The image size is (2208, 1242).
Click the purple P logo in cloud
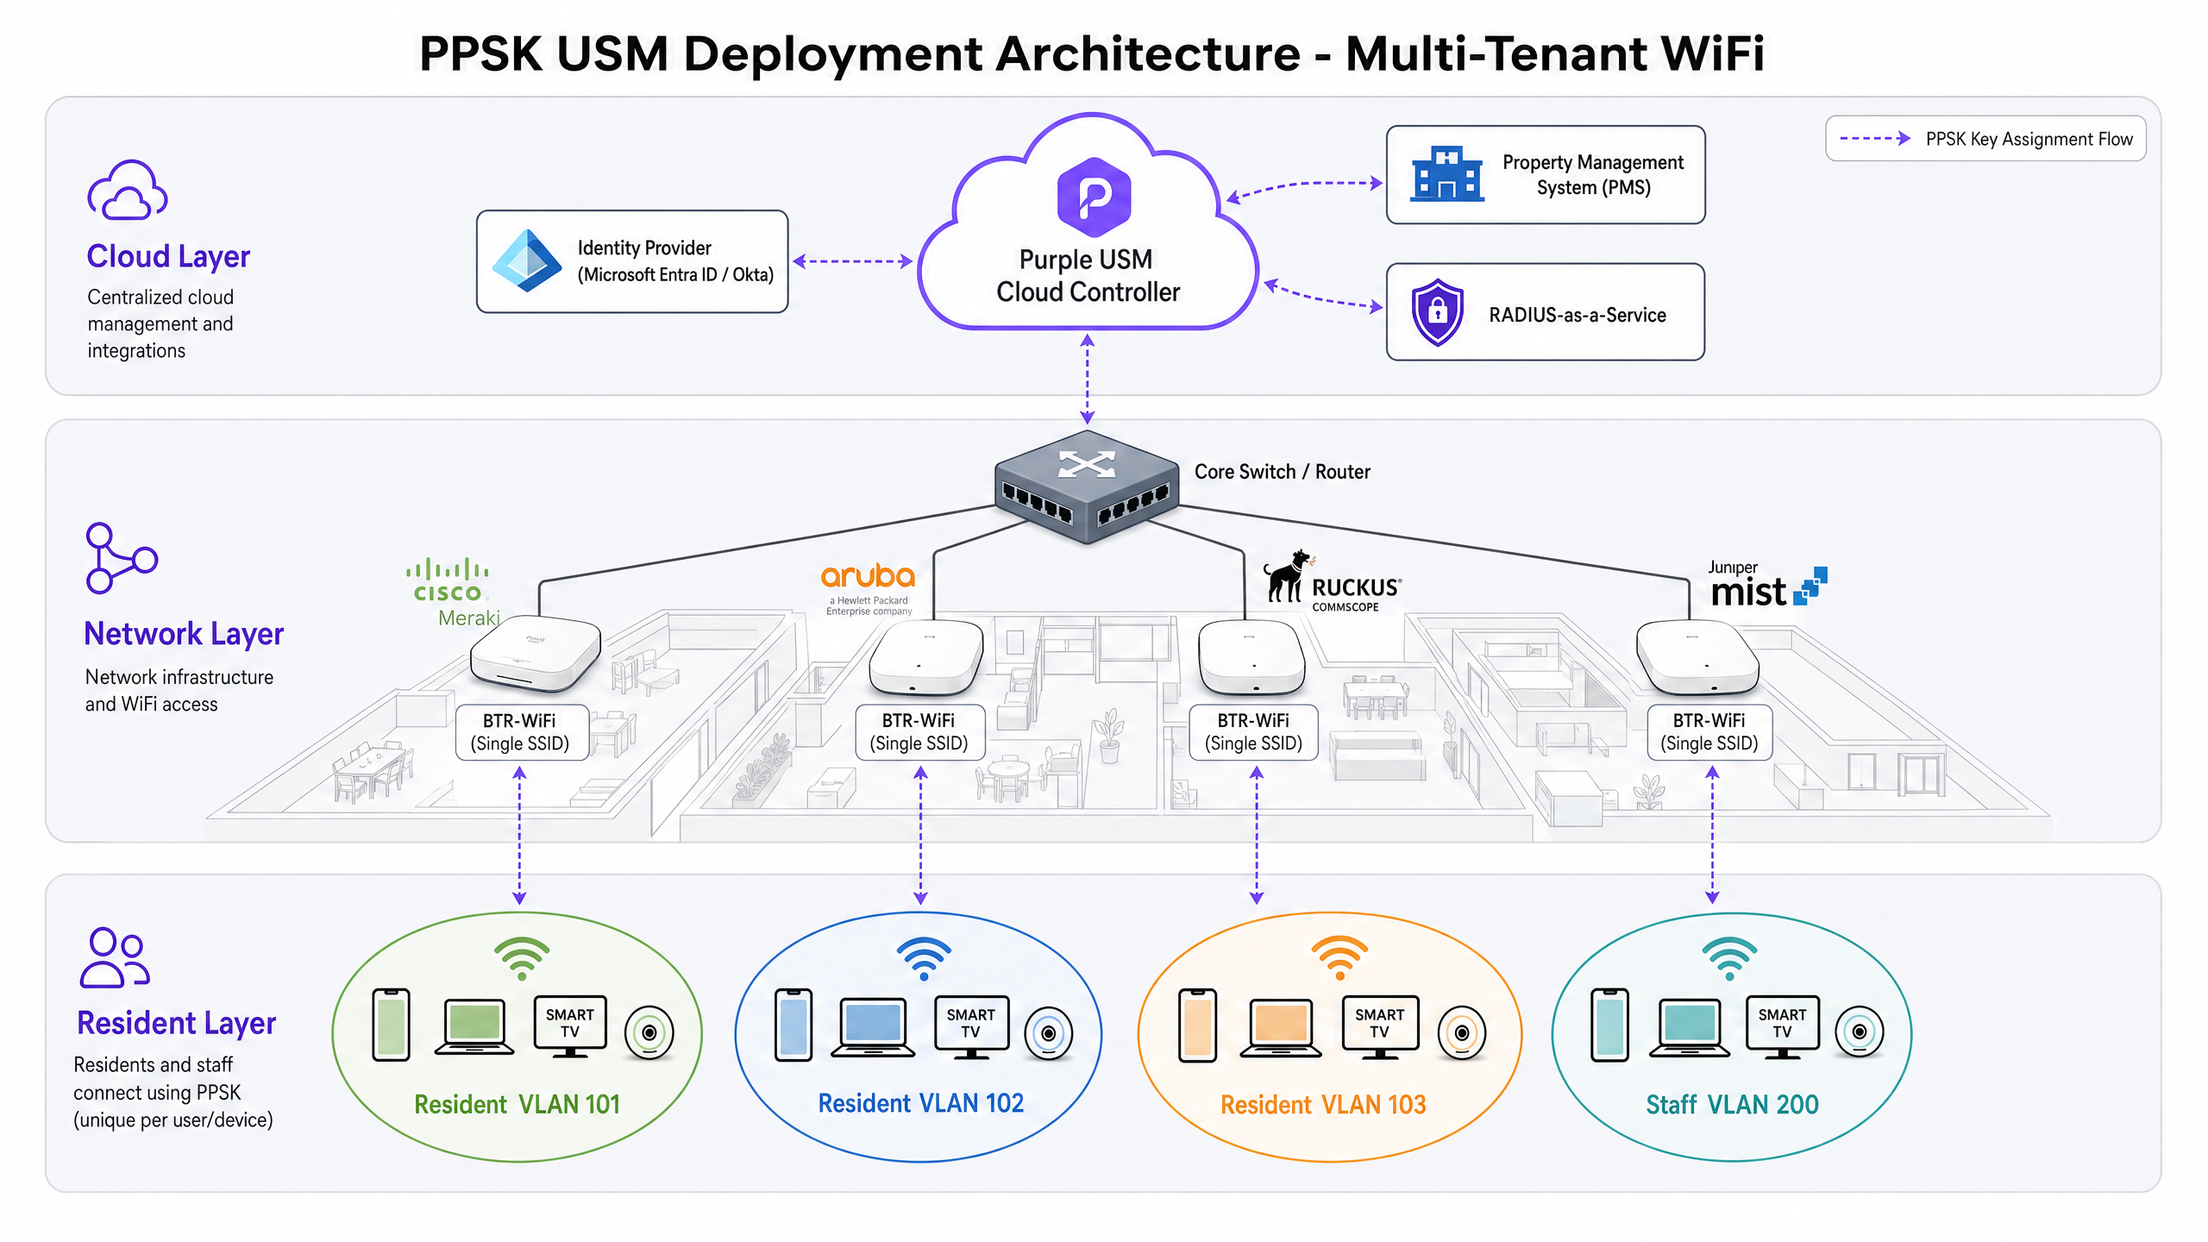pyautogui.click(x=1094, y=197)
